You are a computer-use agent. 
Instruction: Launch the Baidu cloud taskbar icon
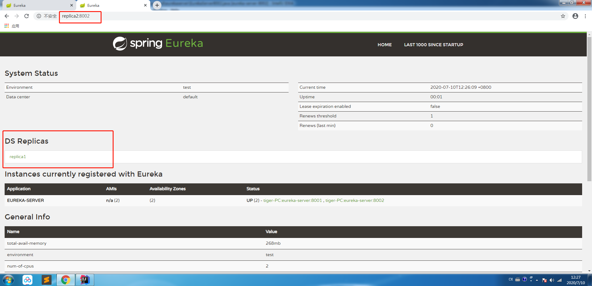coord(27,280)
